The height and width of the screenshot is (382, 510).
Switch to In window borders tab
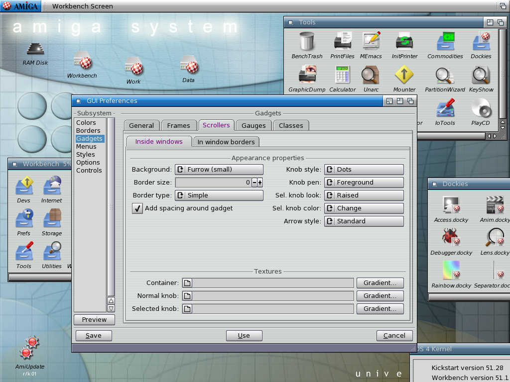click(x=226, y=142)
